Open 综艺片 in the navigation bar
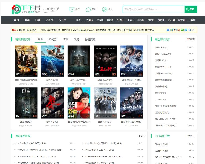 pos(62,20)
